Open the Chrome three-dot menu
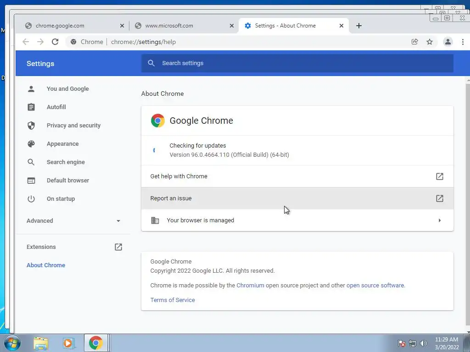The height and width of the screenshot is (352, 470). [463, 42]
